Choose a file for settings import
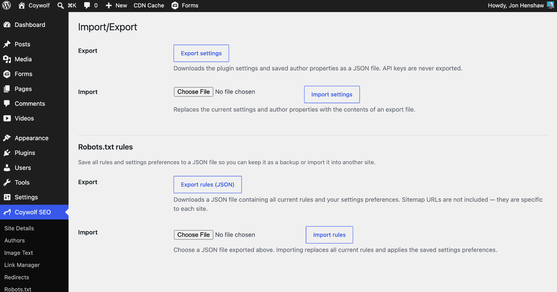557x292 pixels. click(x=193, y=92)
